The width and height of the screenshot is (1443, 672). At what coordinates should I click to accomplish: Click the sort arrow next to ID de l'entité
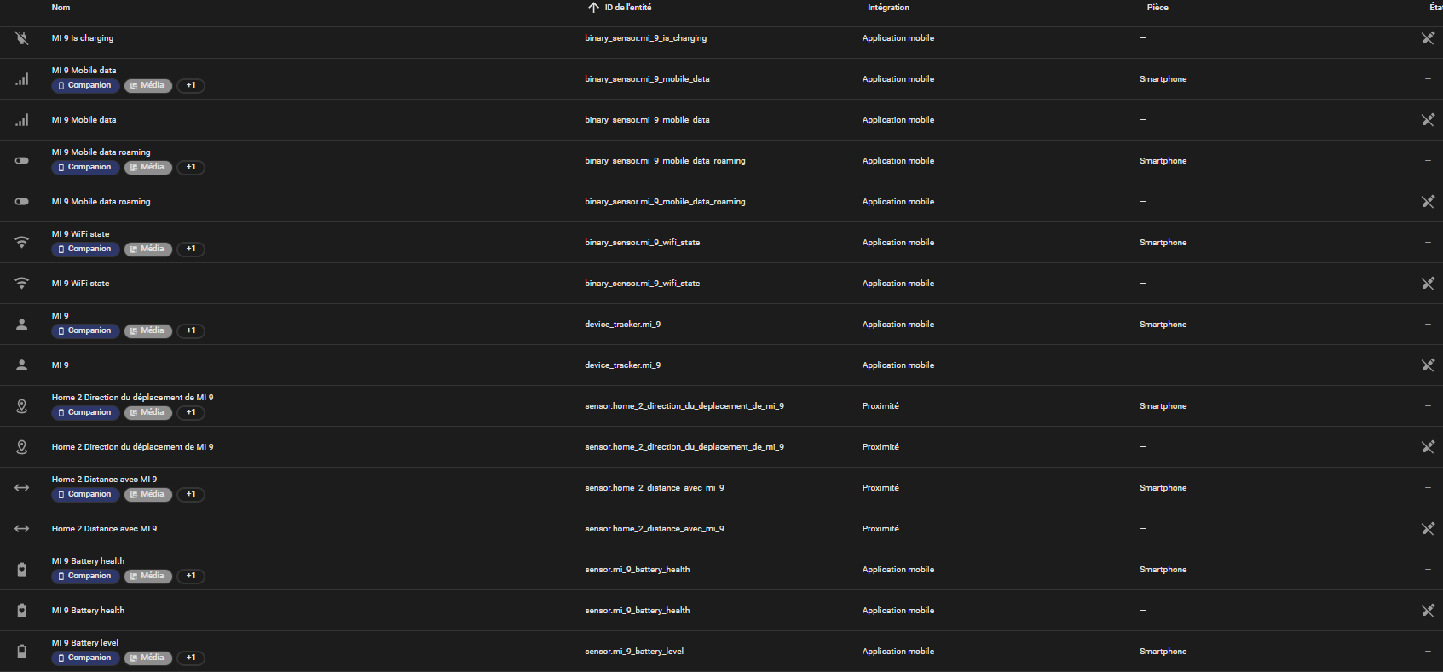[x=593, y=8]
